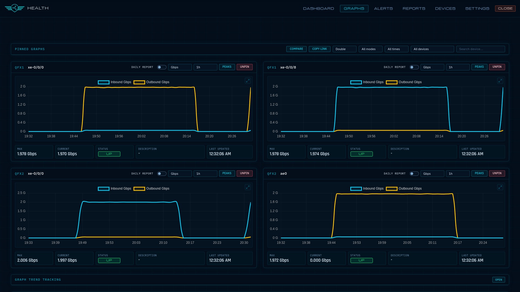Viewport: 520px width, 292px height.
Task: Open Gbps unit dropdown for QFX1 xe-0/0/0
Action: [180, 67]
